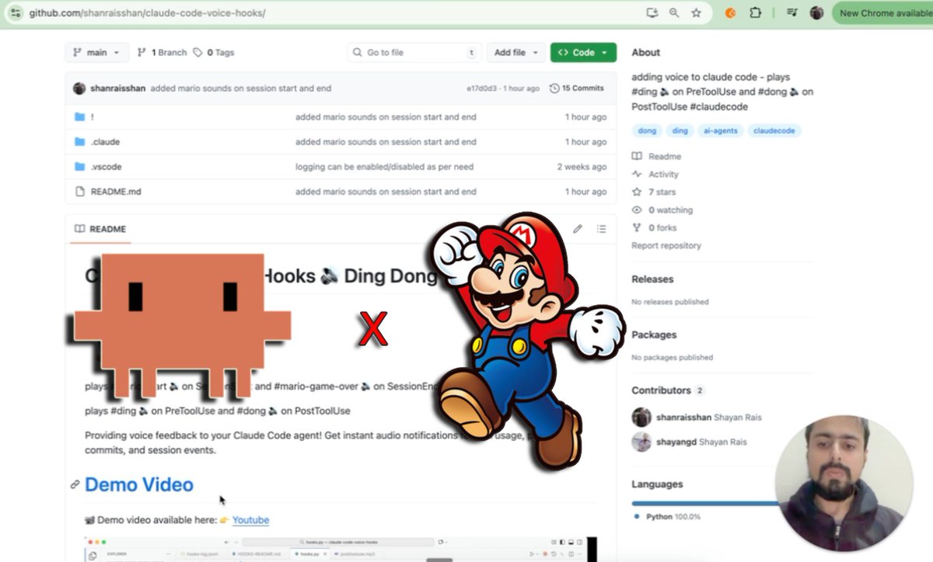Open the Add file dropdown
The image size is (933, 562).
pyautogui.click(x=515, y=52)
